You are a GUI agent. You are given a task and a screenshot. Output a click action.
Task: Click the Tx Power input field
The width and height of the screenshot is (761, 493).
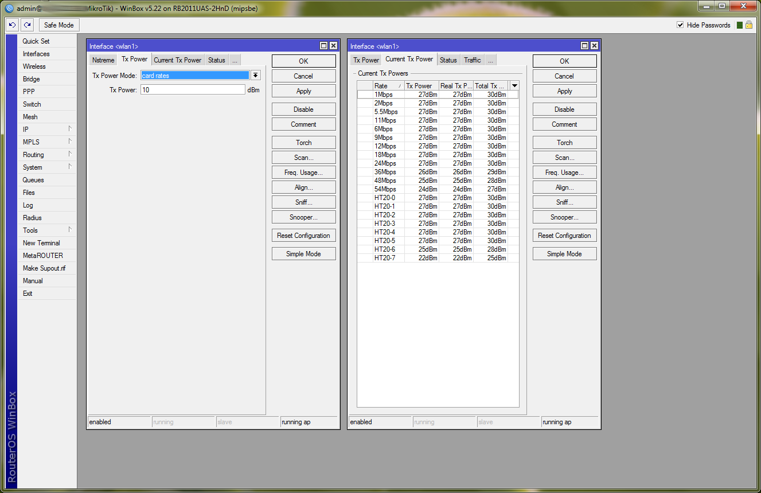(x=193, y=90)
